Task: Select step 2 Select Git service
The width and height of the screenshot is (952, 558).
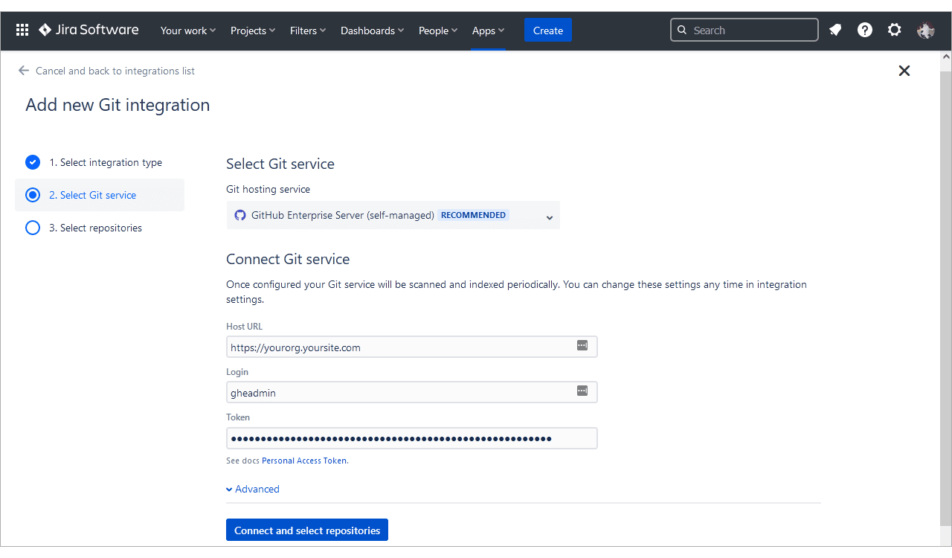Action: pyautogui.click(x=92, y=195)
